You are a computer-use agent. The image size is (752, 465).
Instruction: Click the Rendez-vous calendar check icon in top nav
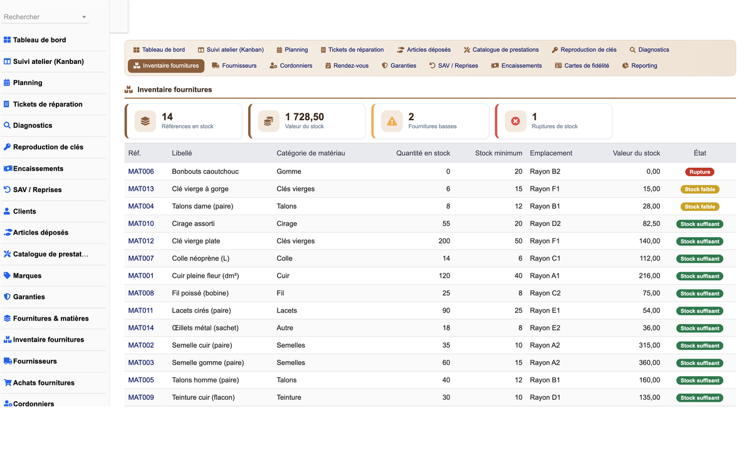click(328, 66)
